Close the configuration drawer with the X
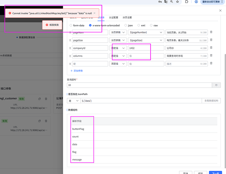The height and width of the screenshot is (174, 226). pyautogui.click(x=220, y=10)
